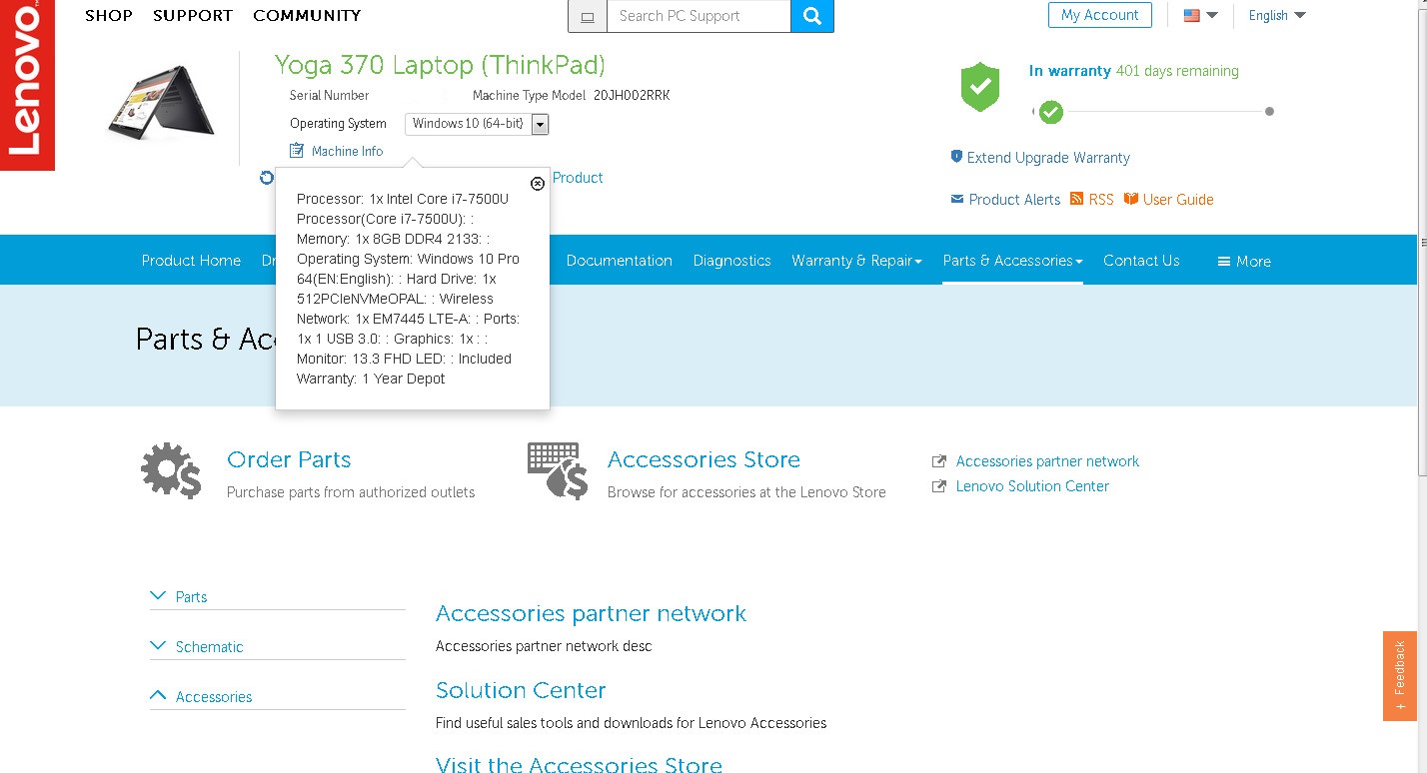Screen dimensions: 1427x773
Task: Expand the Schematic section
Action: [x=209, y=647]
